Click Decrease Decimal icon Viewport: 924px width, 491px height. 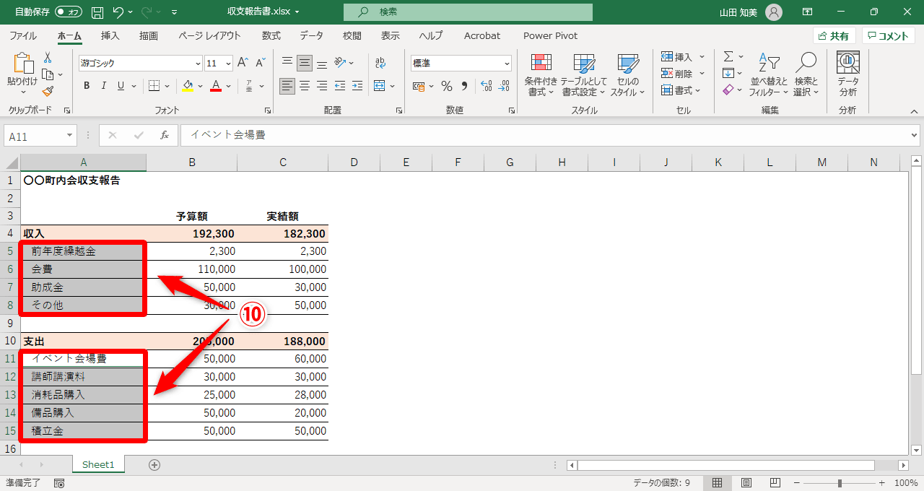[x=503, y=86]
